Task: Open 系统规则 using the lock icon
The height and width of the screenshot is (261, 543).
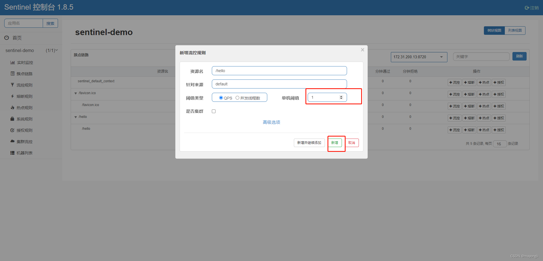Action: coord(12,119)
